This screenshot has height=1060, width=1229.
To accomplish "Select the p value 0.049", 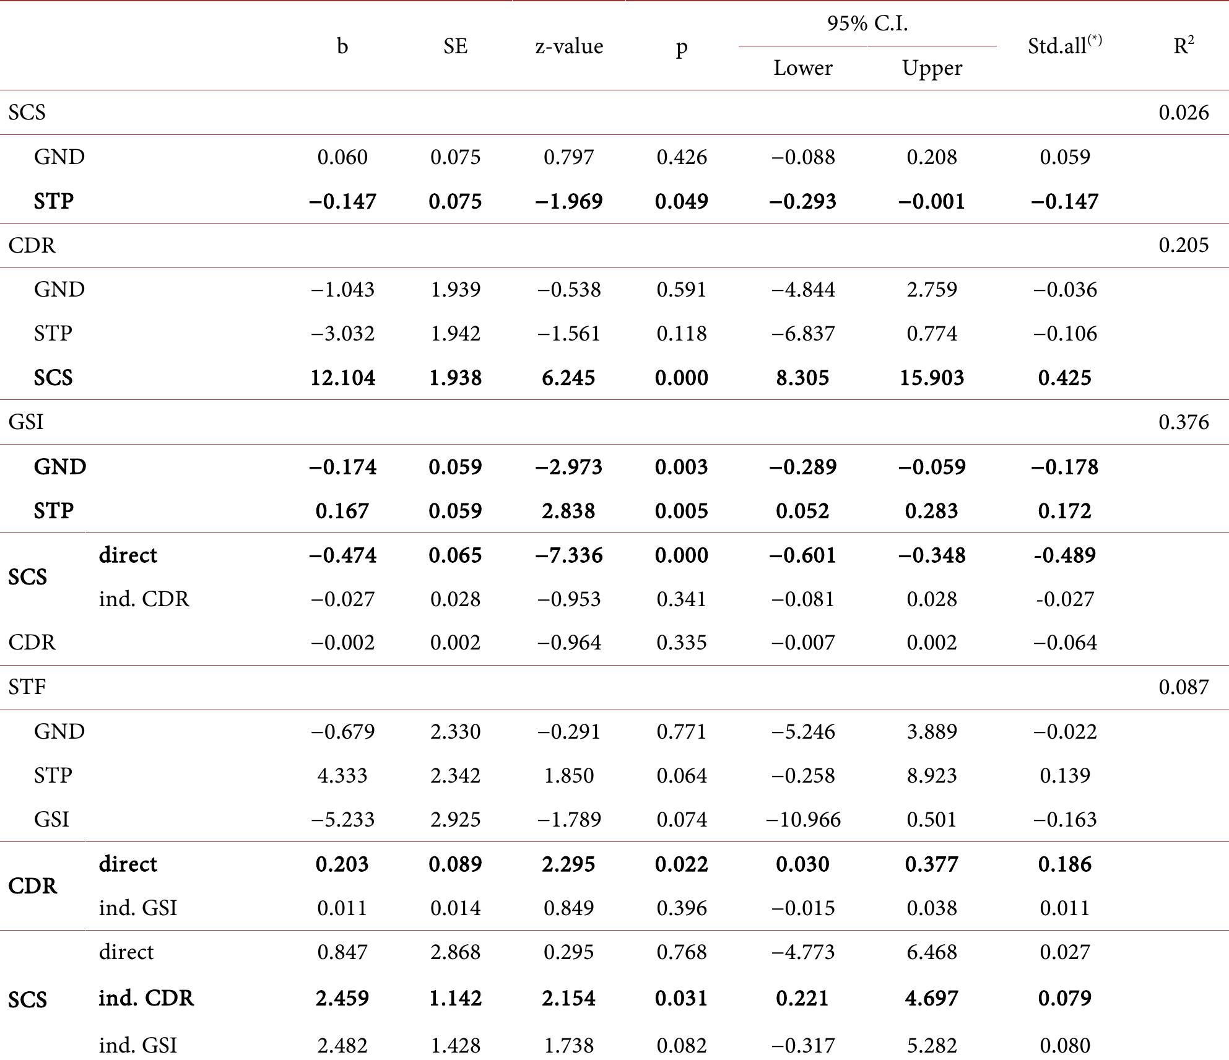I will (x=681, y=201).
